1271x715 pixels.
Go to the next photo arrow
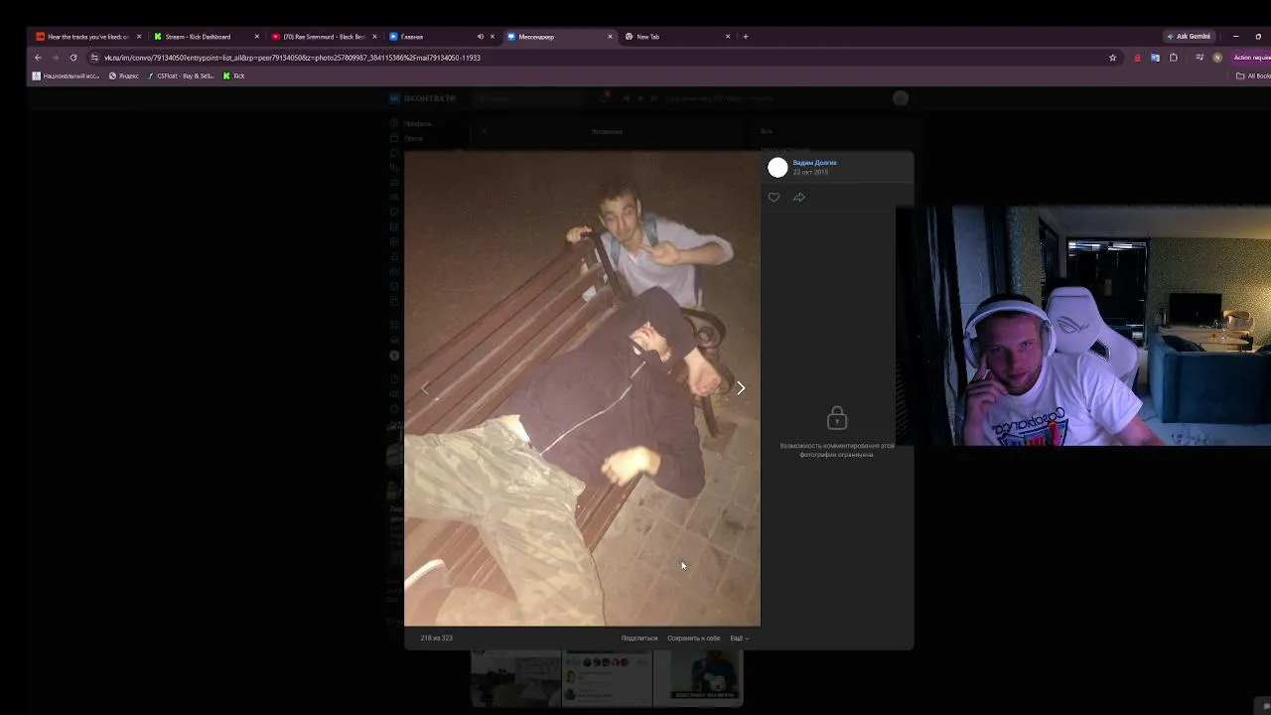coord(741,388)
